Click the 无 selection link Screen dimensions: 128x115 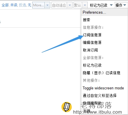29,5
